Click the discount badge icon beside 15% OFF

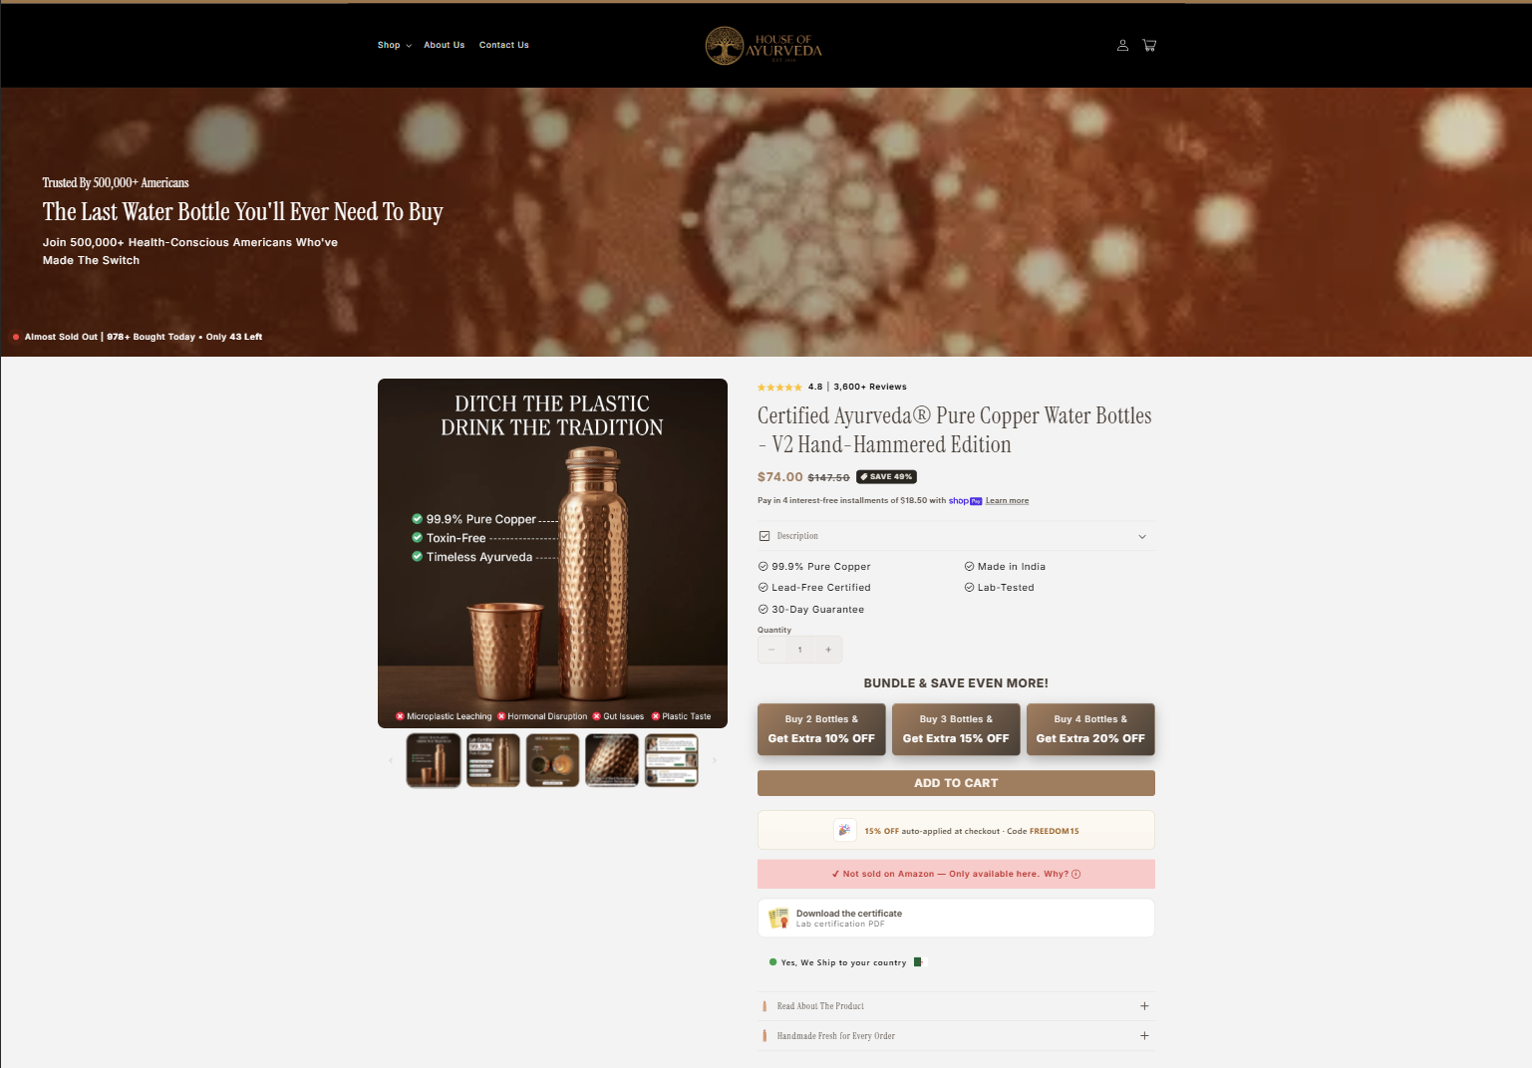(x=844, y=830)
